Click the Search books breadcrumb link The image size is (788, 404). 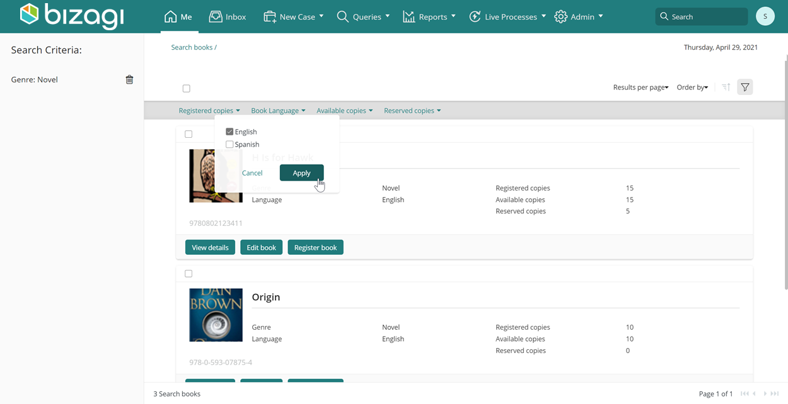(194, 47)
